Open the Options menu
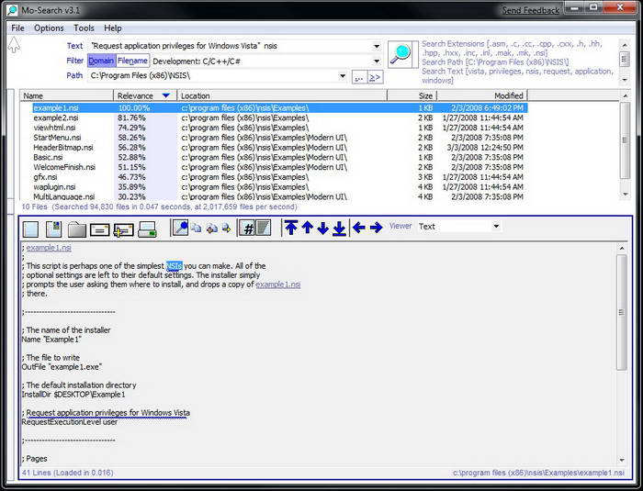643x491 pixels. coord(49,28)
